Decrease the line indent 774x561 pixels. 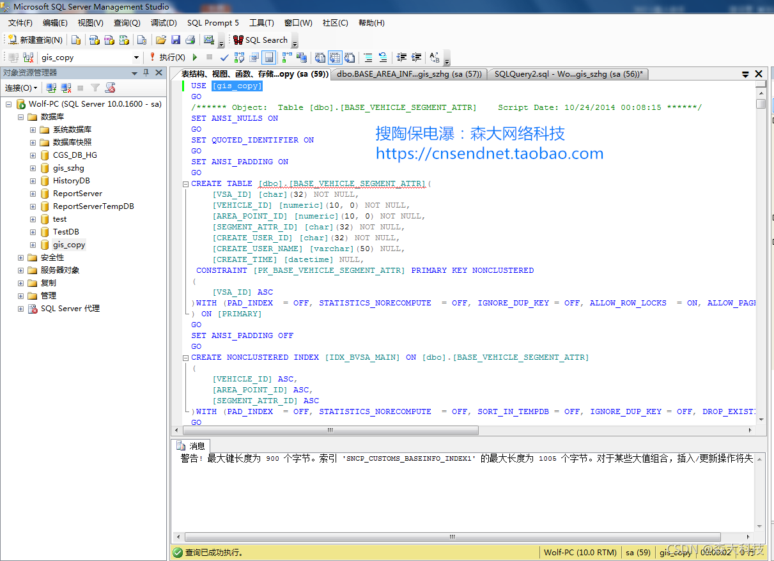point(401,58)
